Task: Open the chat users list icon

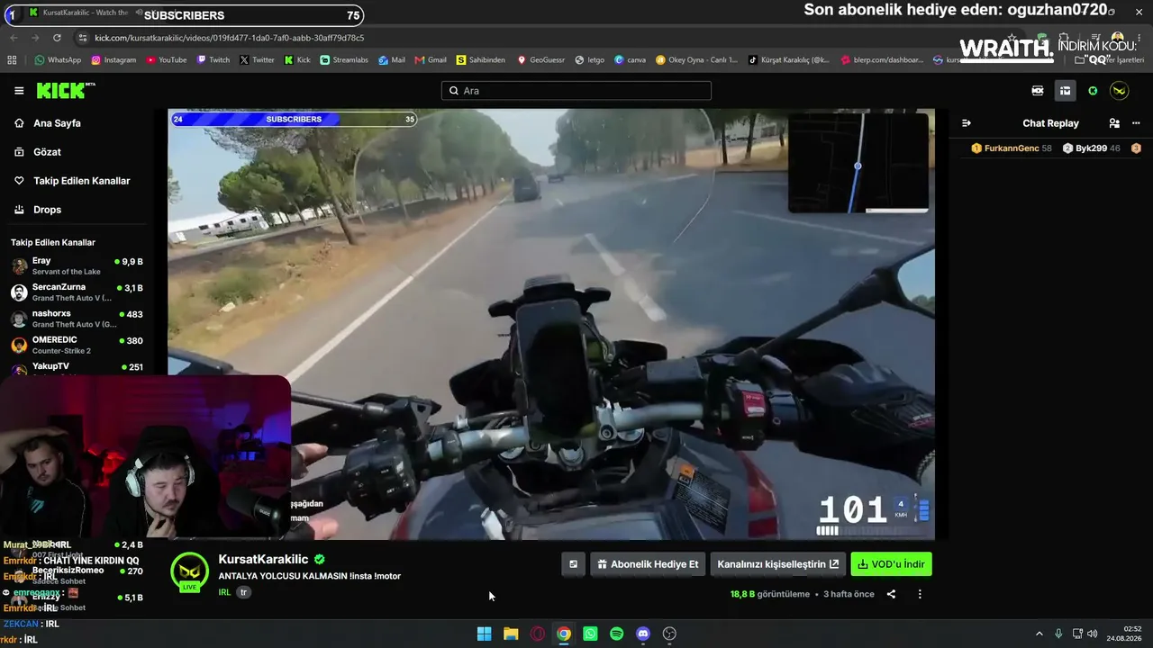Action: click(x=1114, y=123)
